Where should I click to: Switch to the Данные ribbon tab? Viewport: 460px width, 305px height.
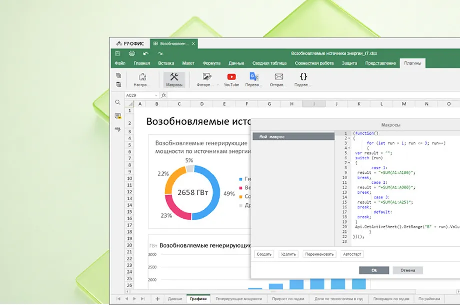[236, 63]
